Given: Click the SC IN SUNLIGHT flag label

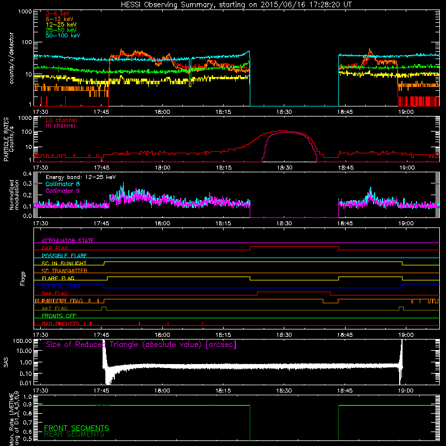Looking at the screenshot, I should (x=64, y=263).
